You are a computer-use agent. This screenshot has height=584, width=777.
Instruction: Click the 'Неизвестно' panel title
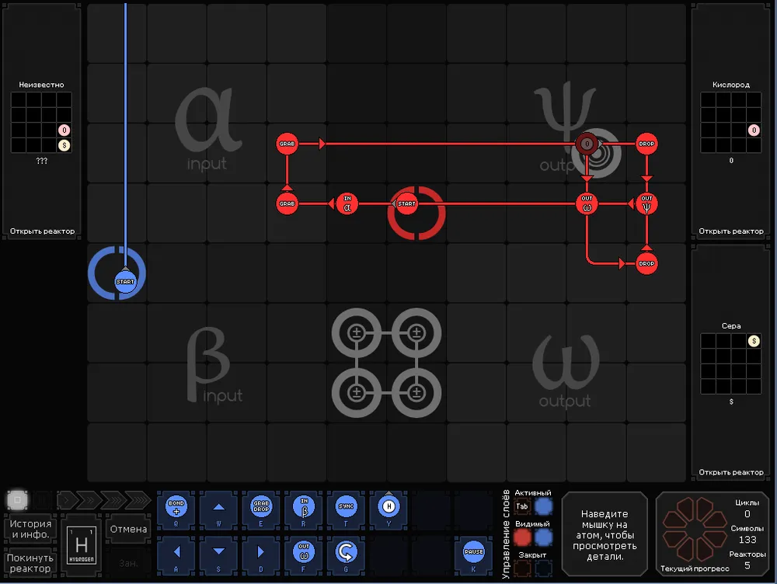[x=42, y=85]
